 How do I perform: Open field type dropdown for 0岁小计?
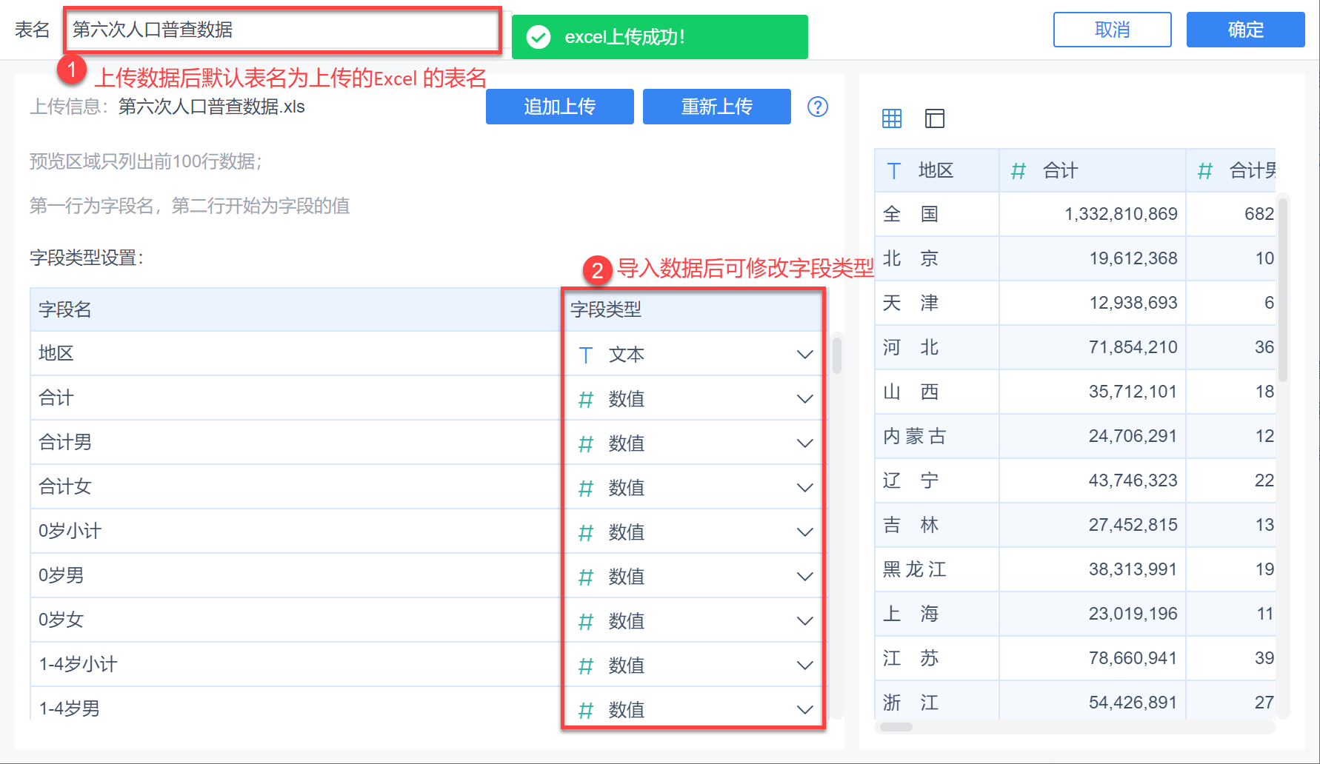tap(804, 532)
